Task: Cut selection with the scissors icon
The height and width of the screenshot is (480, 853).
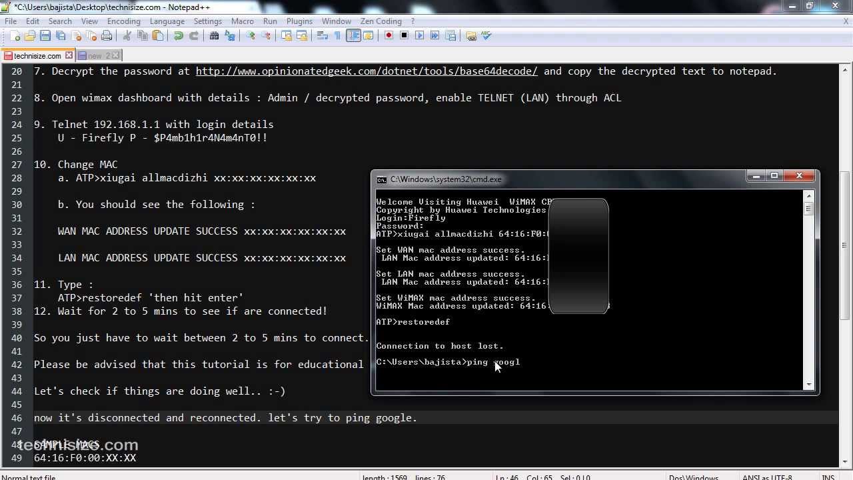Action: click(x=127, y=35)
